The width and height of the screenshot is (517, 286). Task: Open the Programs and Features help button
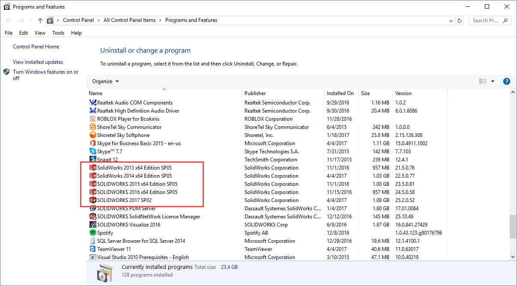tap(507, 81)
